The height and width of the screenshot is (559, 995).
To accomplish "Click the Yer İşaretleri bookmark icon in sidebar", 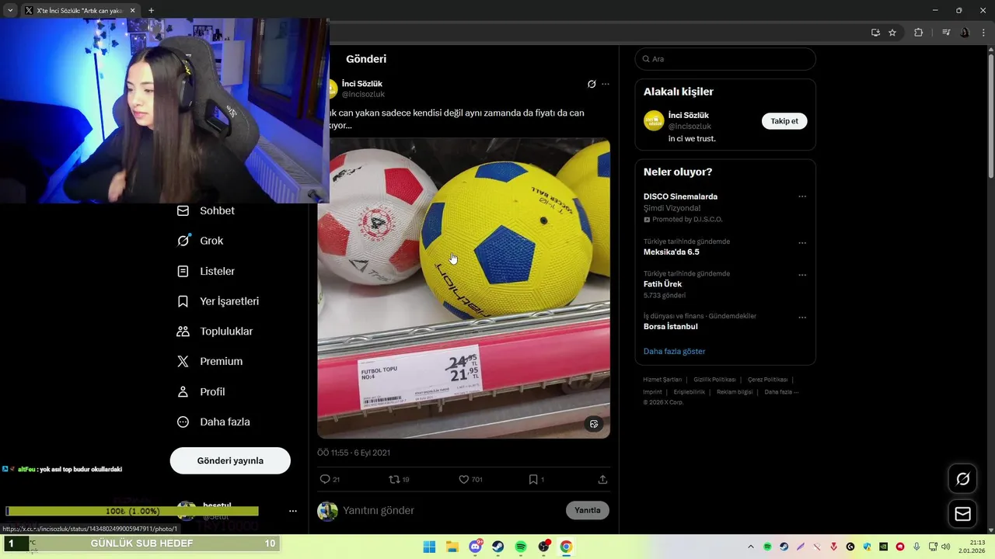I will tap(183, 301).
